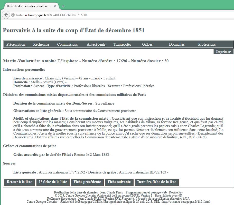
Task: Click the 'Secteur :' label
Action: point(115,86)
